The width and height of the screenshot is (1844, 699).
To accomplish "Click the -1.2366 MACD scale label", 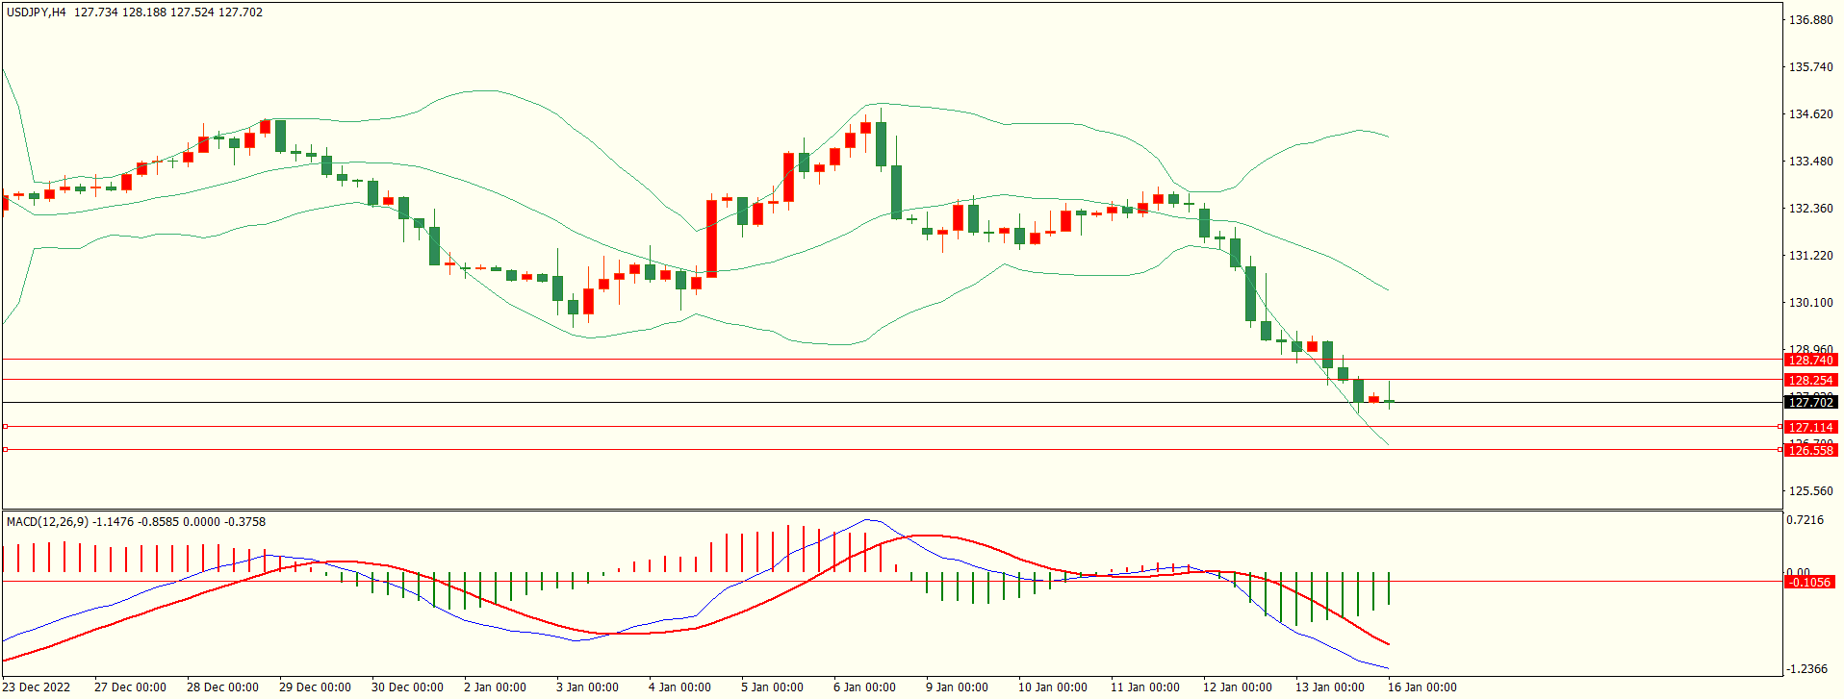I will (1806, 668).
